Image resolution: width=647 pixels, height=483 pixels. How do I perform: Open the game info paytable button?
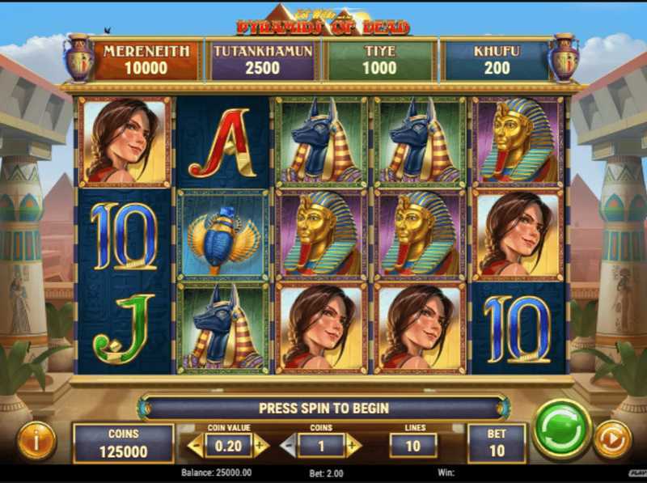36,440
